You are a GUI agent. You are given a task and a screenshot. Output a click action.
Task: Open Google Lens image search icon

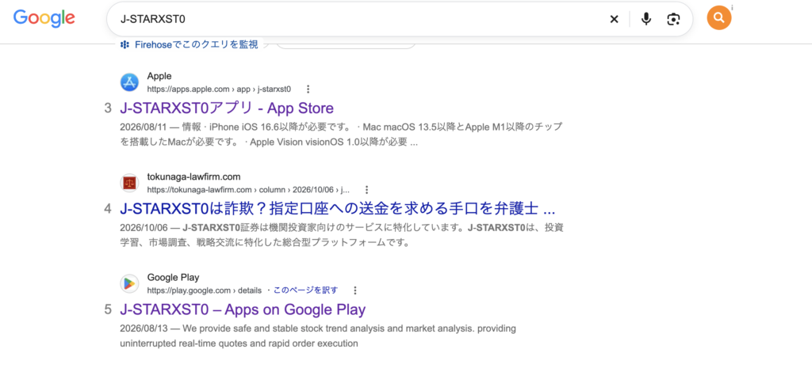click(673, 19)
